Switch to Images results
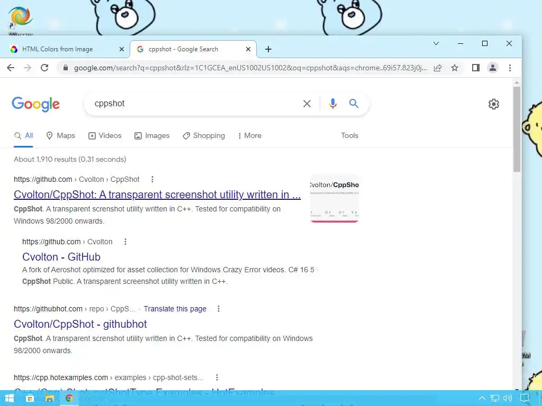The image size is (542, 406). pyautogui.click(x=152, y=136)
